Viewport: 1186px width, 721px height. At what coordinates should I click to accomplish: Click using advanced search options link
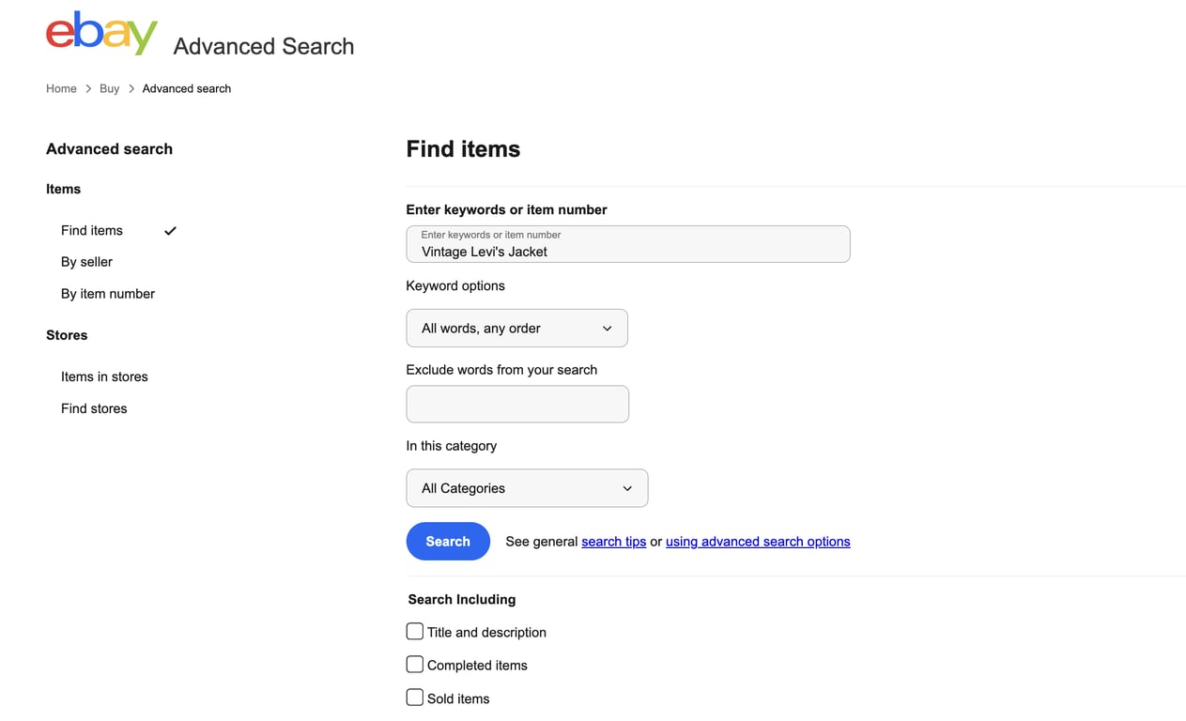(758, 541)
